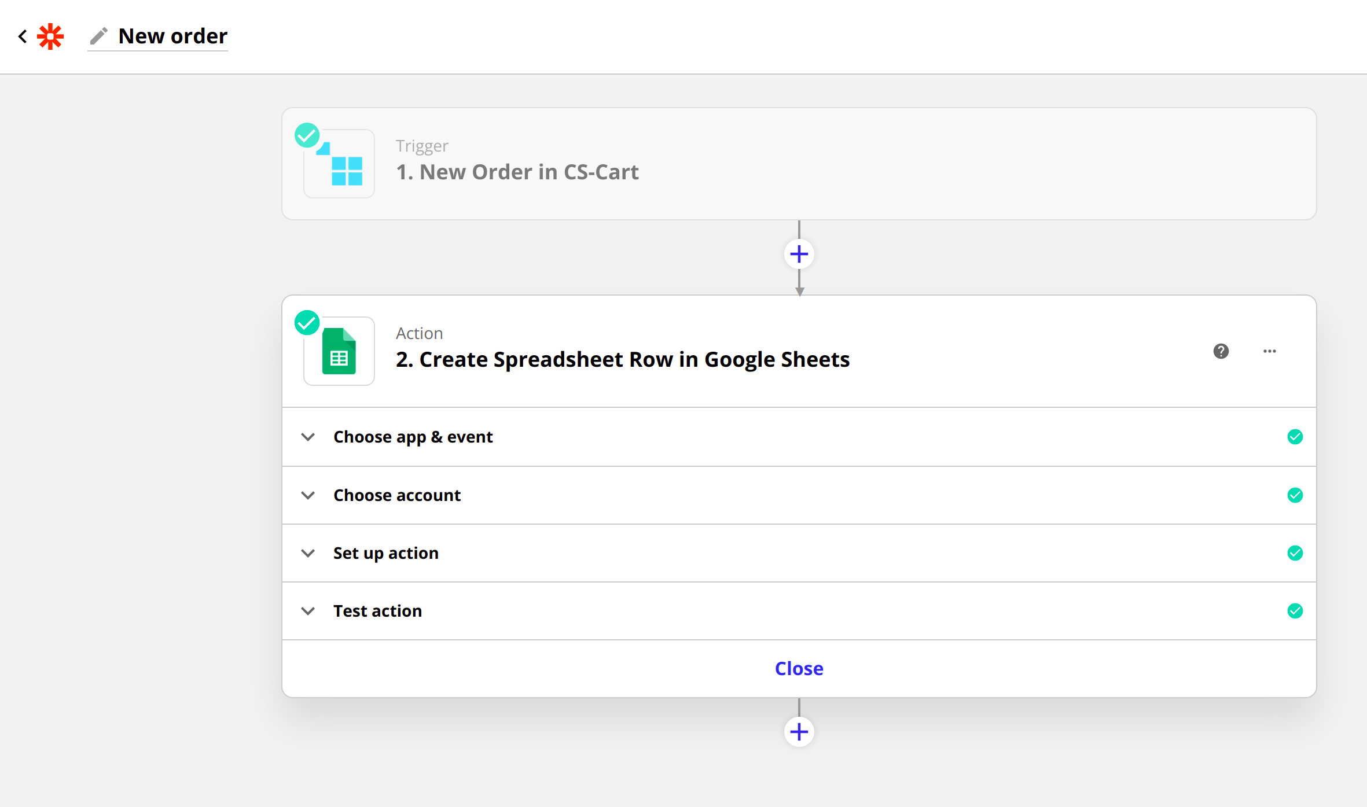Add step between trigger and action
Image resolution: width=1367 pixels, height=807 pixels.
[x=799, y=255]
